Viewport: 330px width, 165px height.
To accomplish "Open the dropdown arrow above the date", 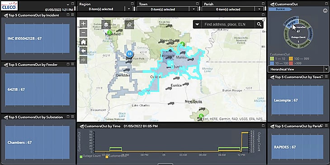I will (68, 5).
